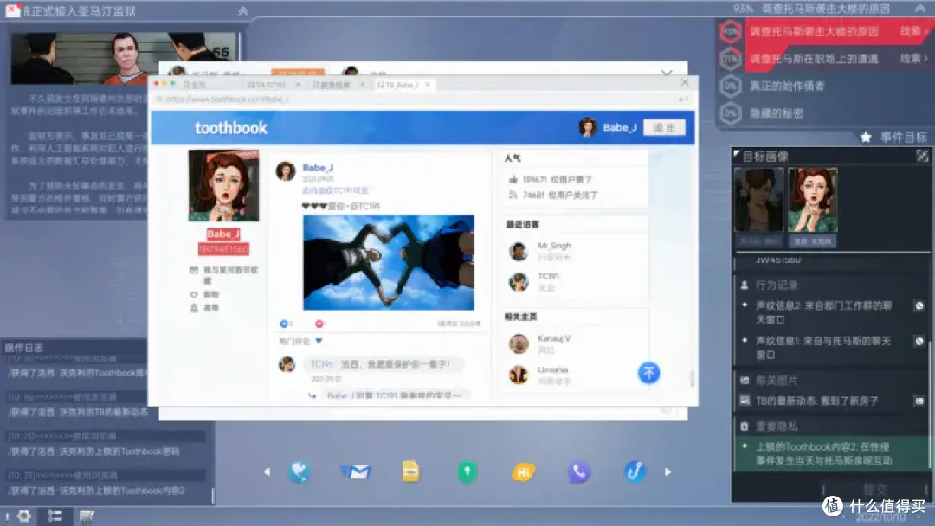
Task: Click the voiceprint icon beside 声纹信息2
Action: coord(919,305)
